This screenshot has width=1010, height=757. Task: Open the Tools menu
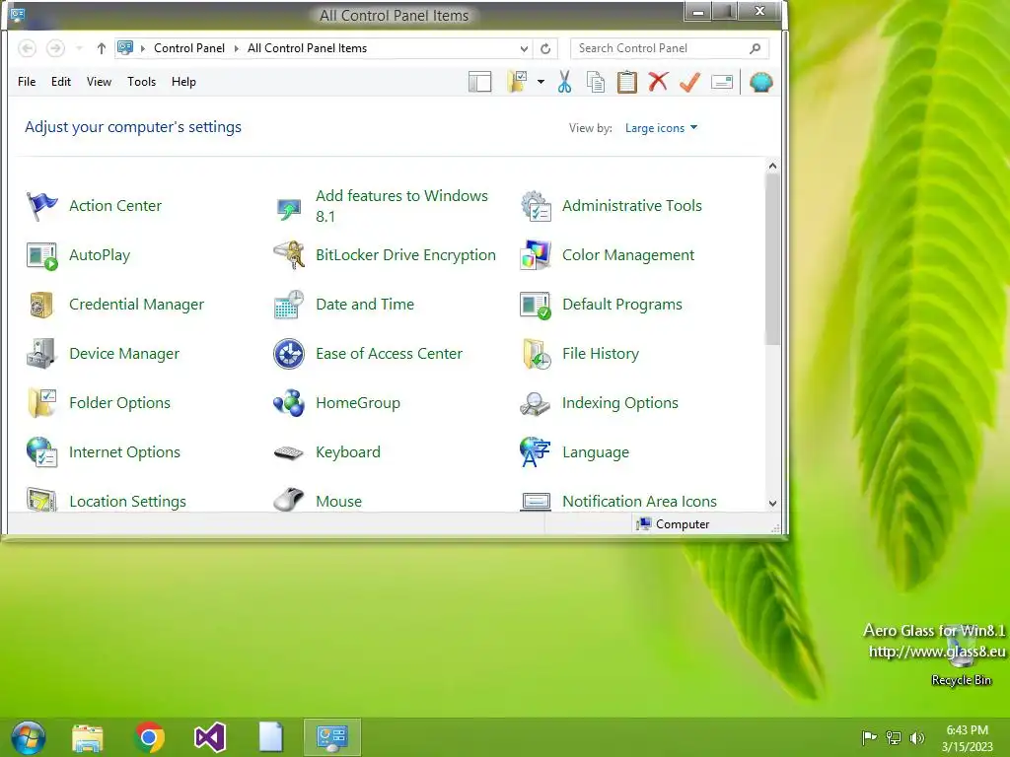coord(142,82)
